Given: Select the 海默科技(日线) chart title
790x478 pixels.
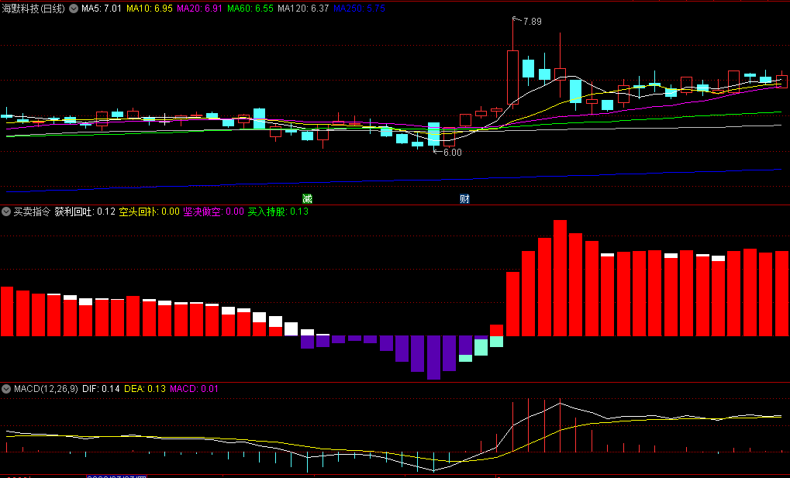Looking at the screenshot, I should pos(33,9).
